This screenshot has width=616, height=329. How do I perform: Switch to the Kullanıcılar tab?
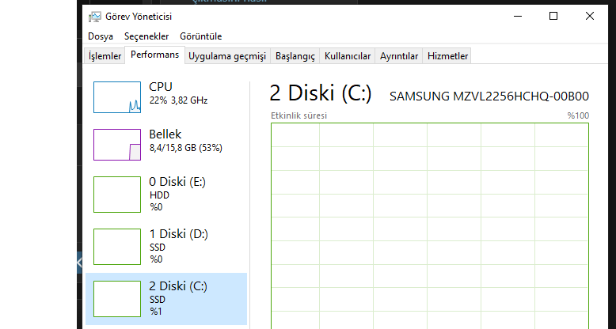tap(348, 56)
